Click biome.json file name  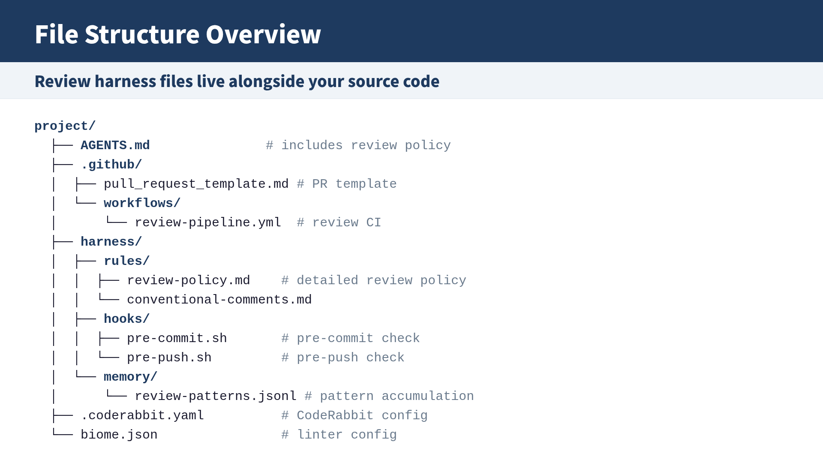(119, 435)
